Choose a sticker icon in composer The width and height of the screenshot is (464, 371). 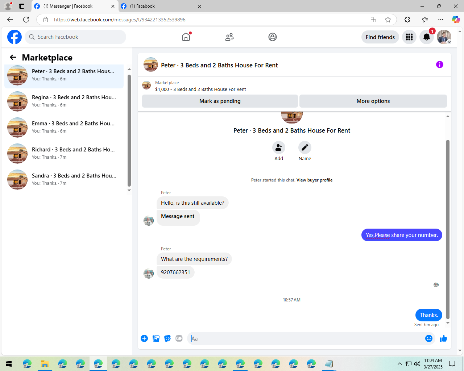click(x=167, y=338)
